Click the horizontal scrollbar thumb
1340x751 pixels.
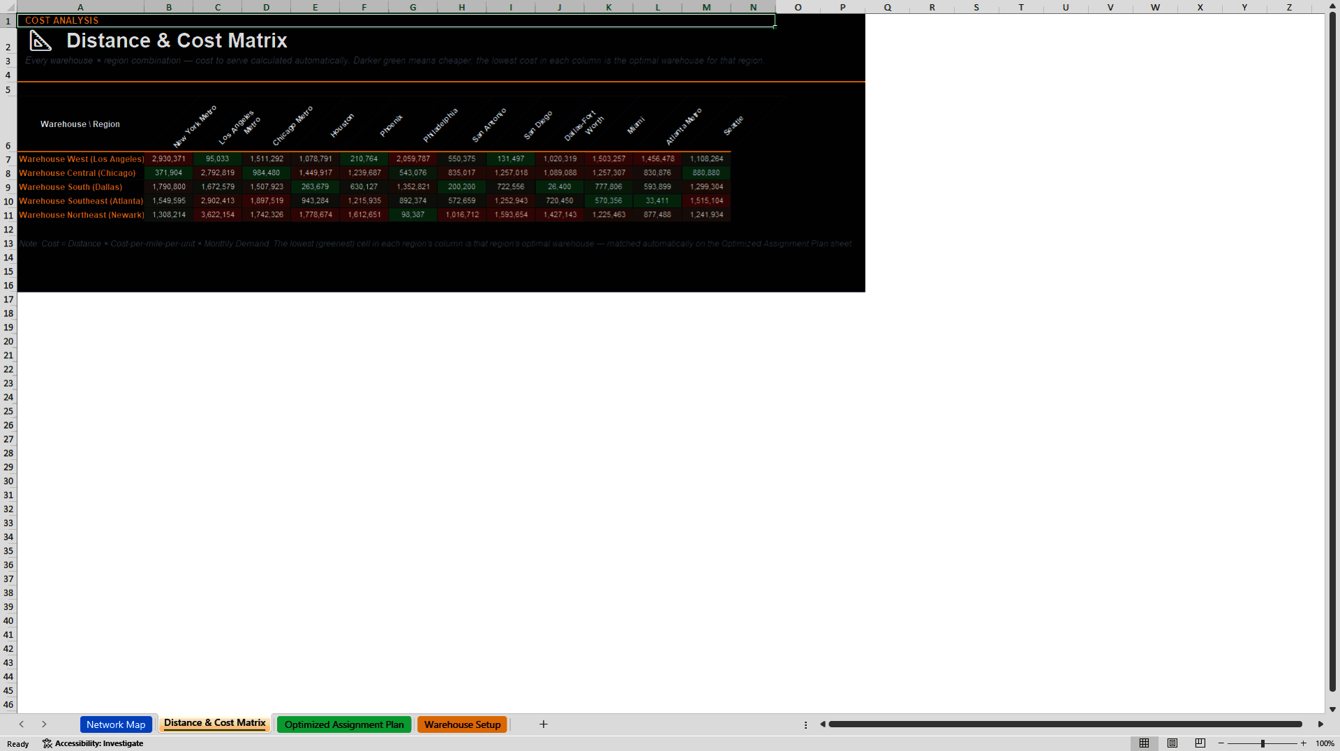point(1065,724)
